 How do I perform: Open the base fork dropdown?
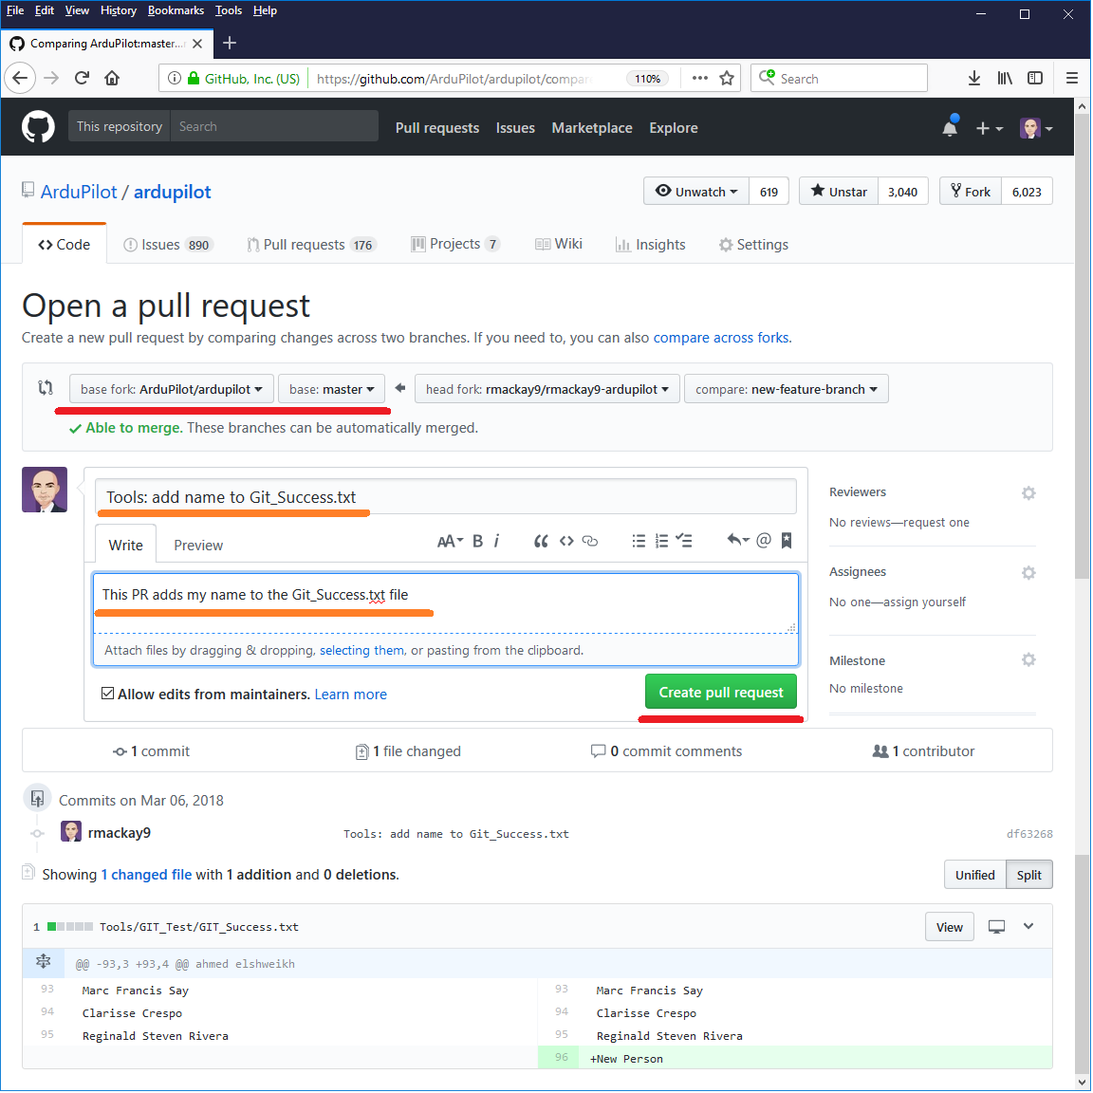coord(171,389)
